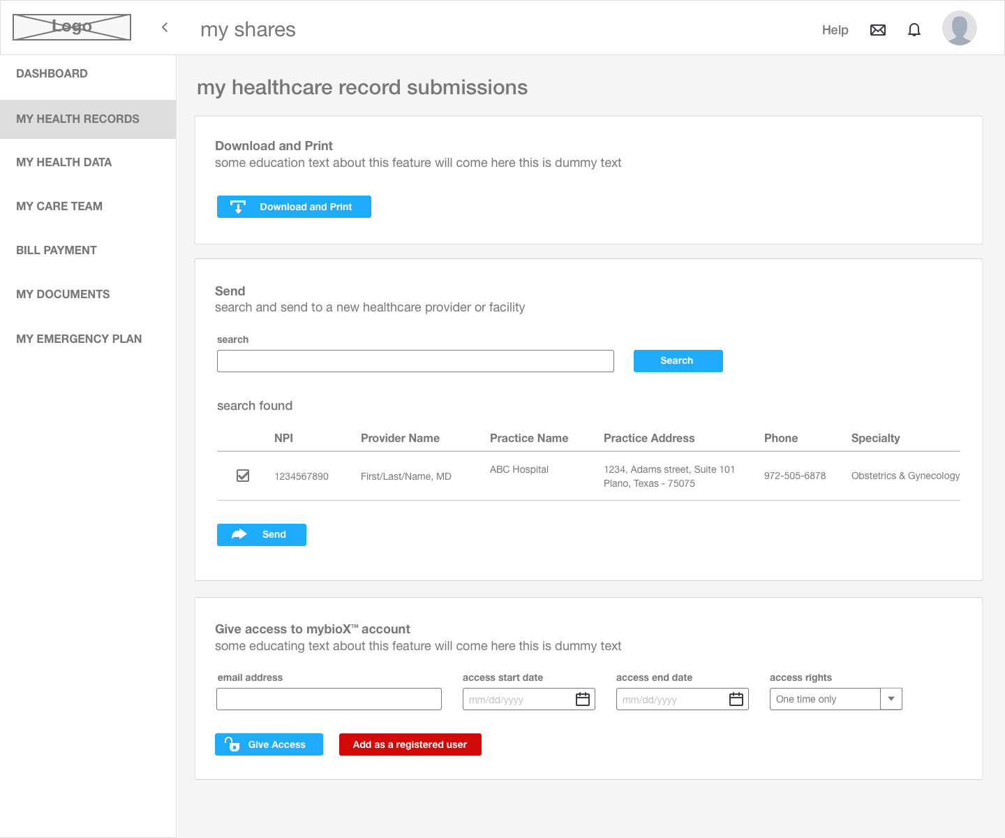Screen dimensions: 1005x838
Task: Click the blue Search button
Action: click(678, 361)
